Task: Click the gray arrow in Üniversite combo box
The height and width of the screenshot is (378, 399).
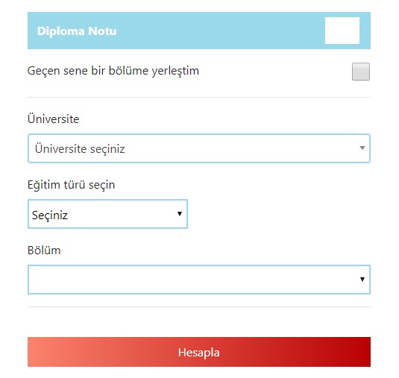Action: click(x=362, y=148)
